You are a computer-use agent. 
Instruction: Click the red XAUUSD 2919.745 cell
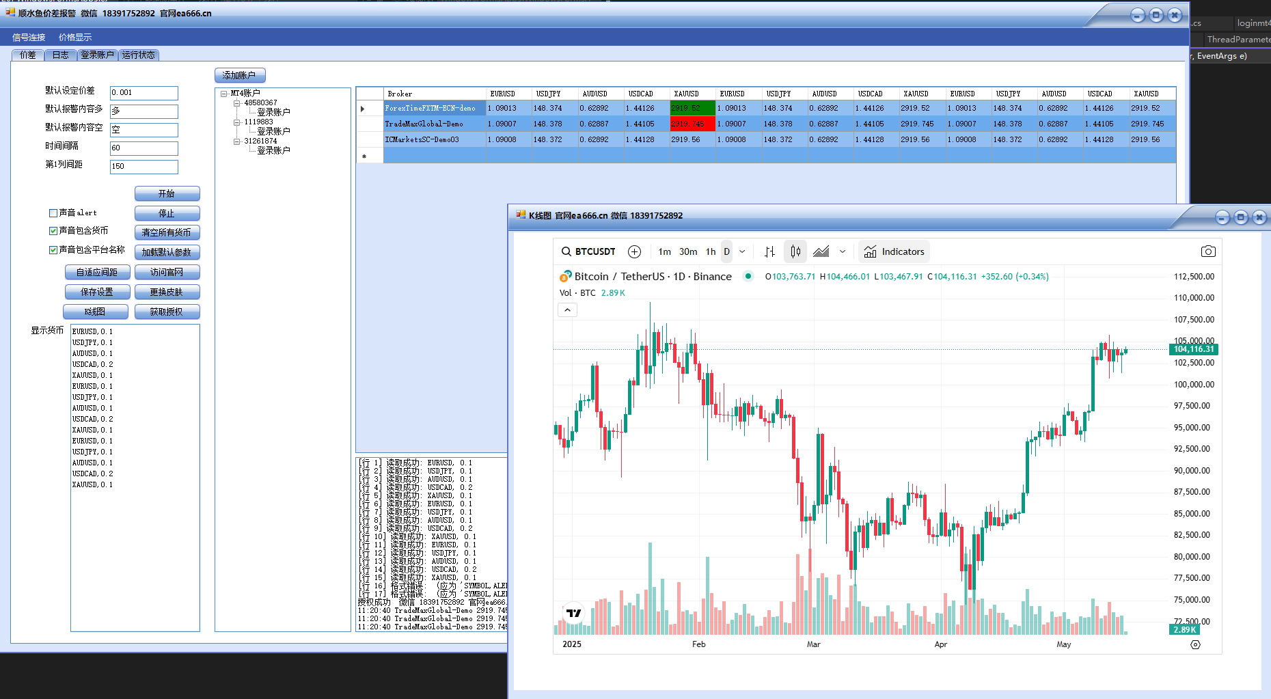(692, 124)
